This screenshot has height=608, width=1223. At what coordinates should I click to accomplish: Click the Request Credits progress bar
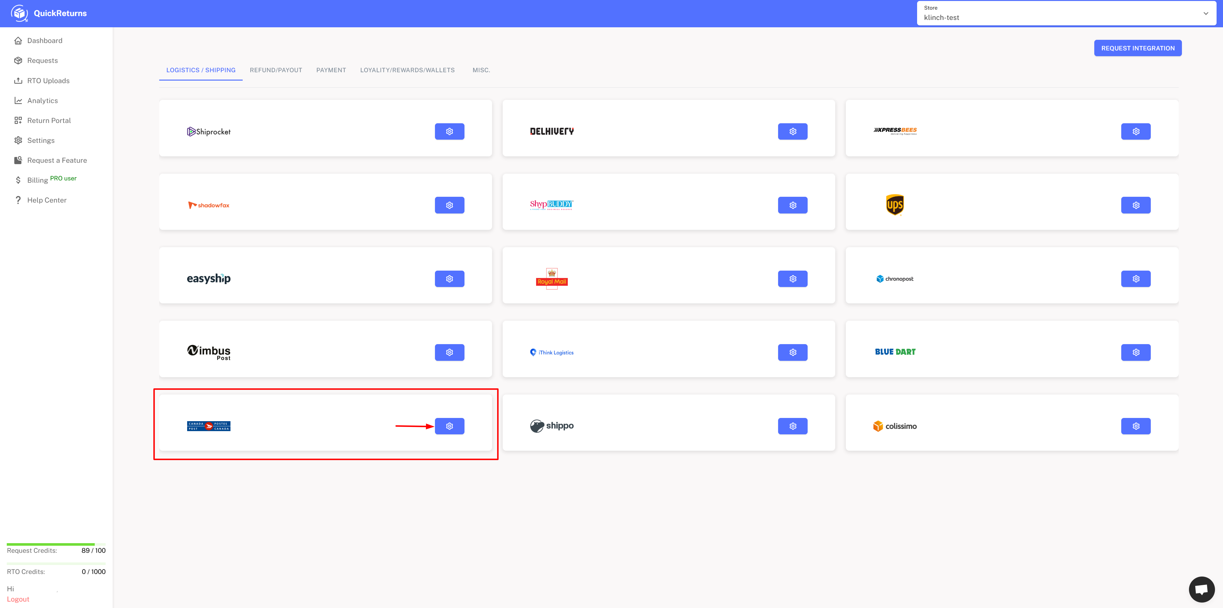pyautogui.click(x=56, y=544)
